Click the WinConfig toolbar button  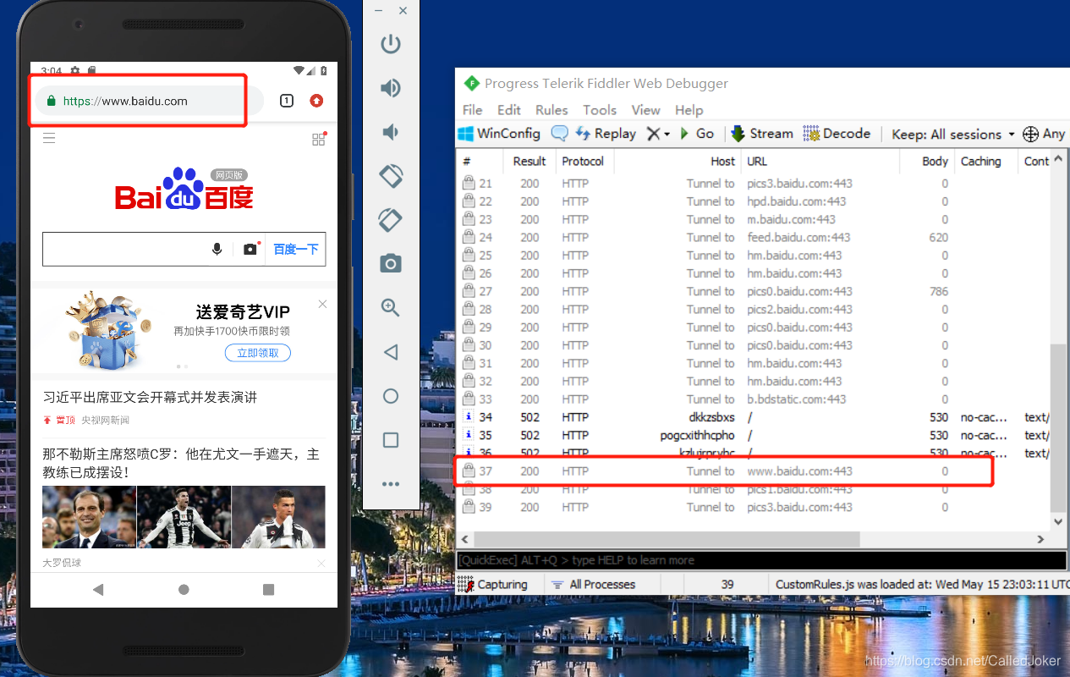click(x=499, y=134)
